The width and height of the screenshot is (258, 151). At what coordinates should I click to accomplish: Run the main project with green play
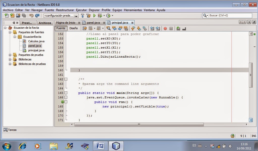click(94, 16)
